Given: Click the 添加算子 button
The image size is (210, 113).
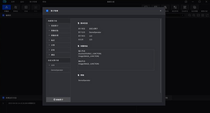Looking at the screenshot, I should coord(58,99).
